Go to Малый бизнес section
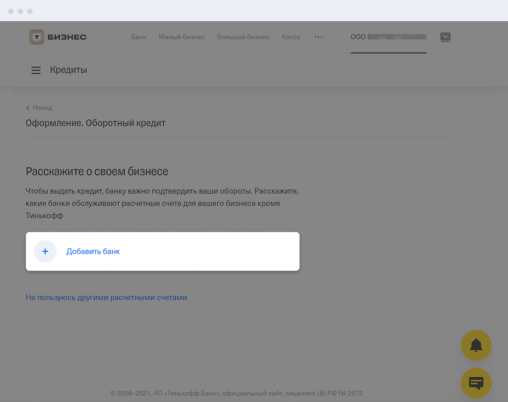Viewport: 508px width, 402px height. tap(182, 37)
